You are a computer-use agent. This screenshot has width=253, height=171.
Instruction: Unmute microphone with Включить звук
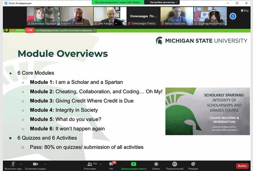13,166
